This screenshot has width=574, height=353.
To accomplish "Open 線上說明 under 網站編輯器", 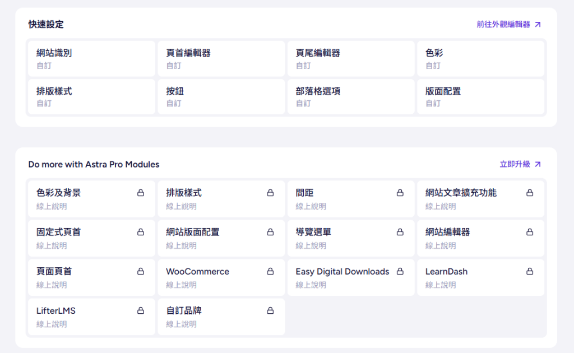I will (x=441, y=245).
